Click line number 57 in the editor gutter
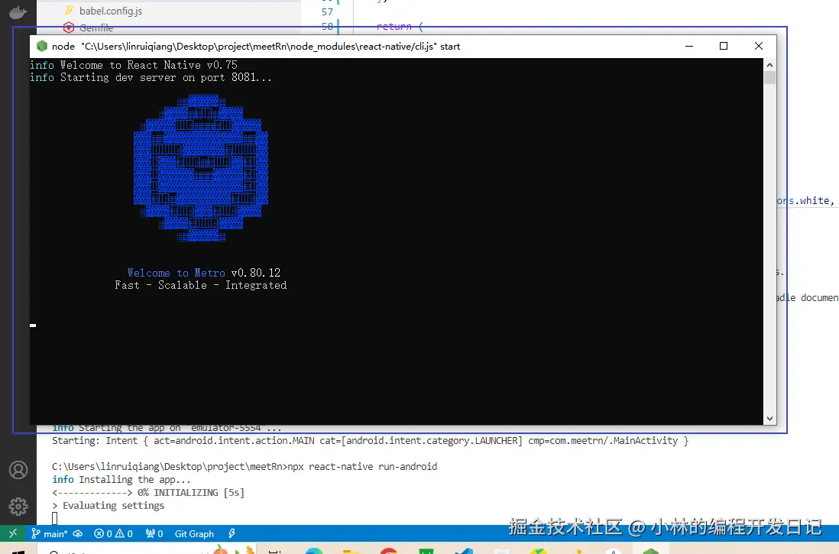The height and width of the screenshot is (554, 839). 328,11
